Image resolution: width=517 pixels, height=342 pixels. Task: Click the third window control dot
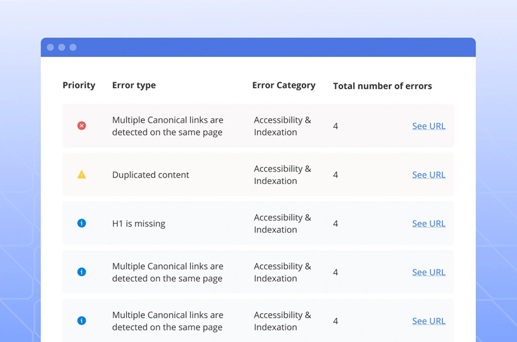click(73, 47)
